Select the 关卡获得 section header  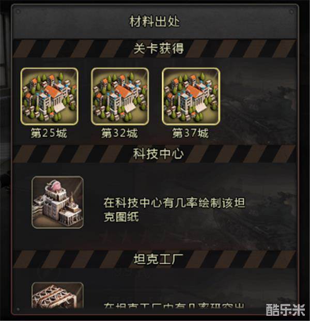click(159, 49)
